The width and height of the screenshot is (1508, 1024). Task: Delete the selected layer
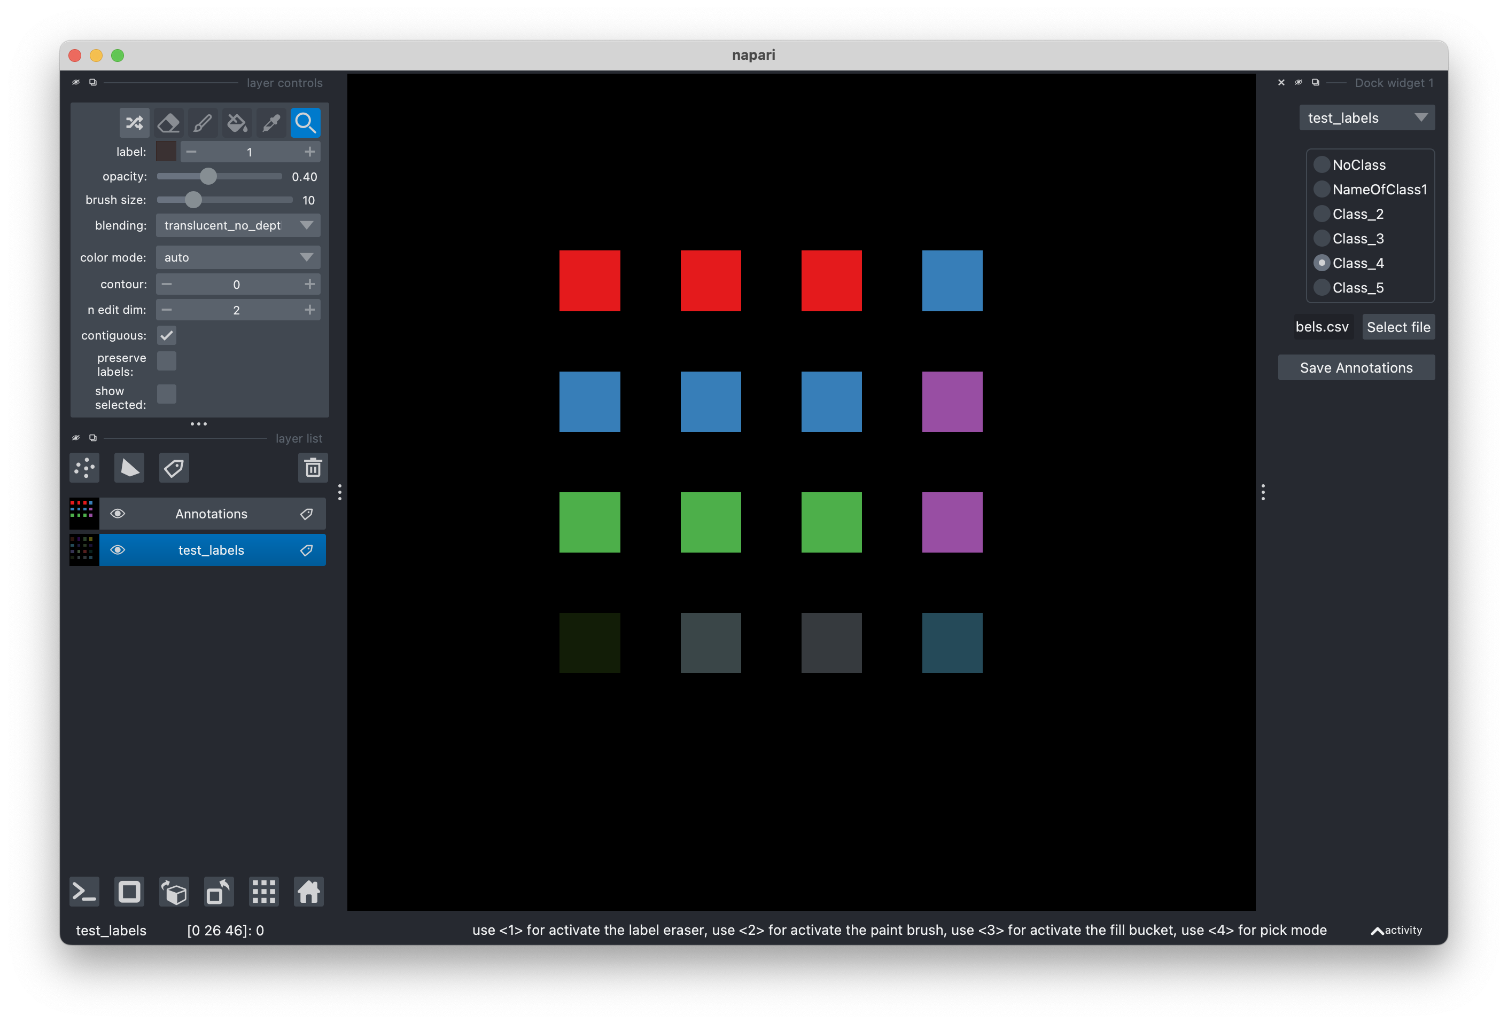[313, 467]
